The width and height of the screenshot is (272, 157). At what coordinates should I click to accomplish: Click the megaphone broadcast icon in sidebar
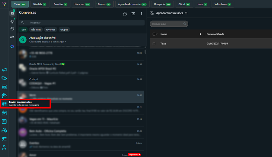click(x=4, y=70)
